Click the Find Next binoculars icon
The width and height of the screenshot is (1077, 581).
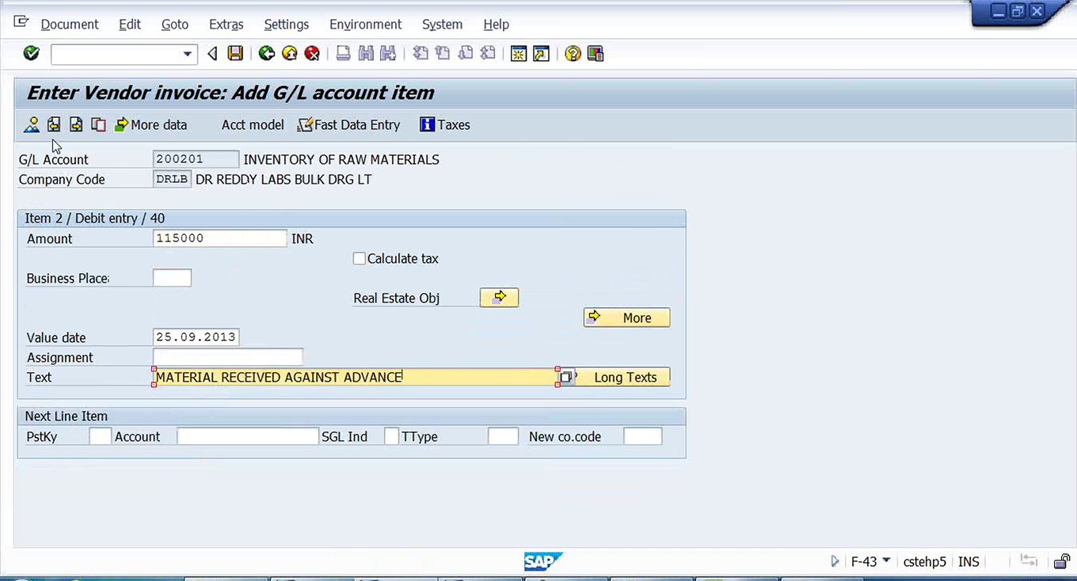[388, 53]
